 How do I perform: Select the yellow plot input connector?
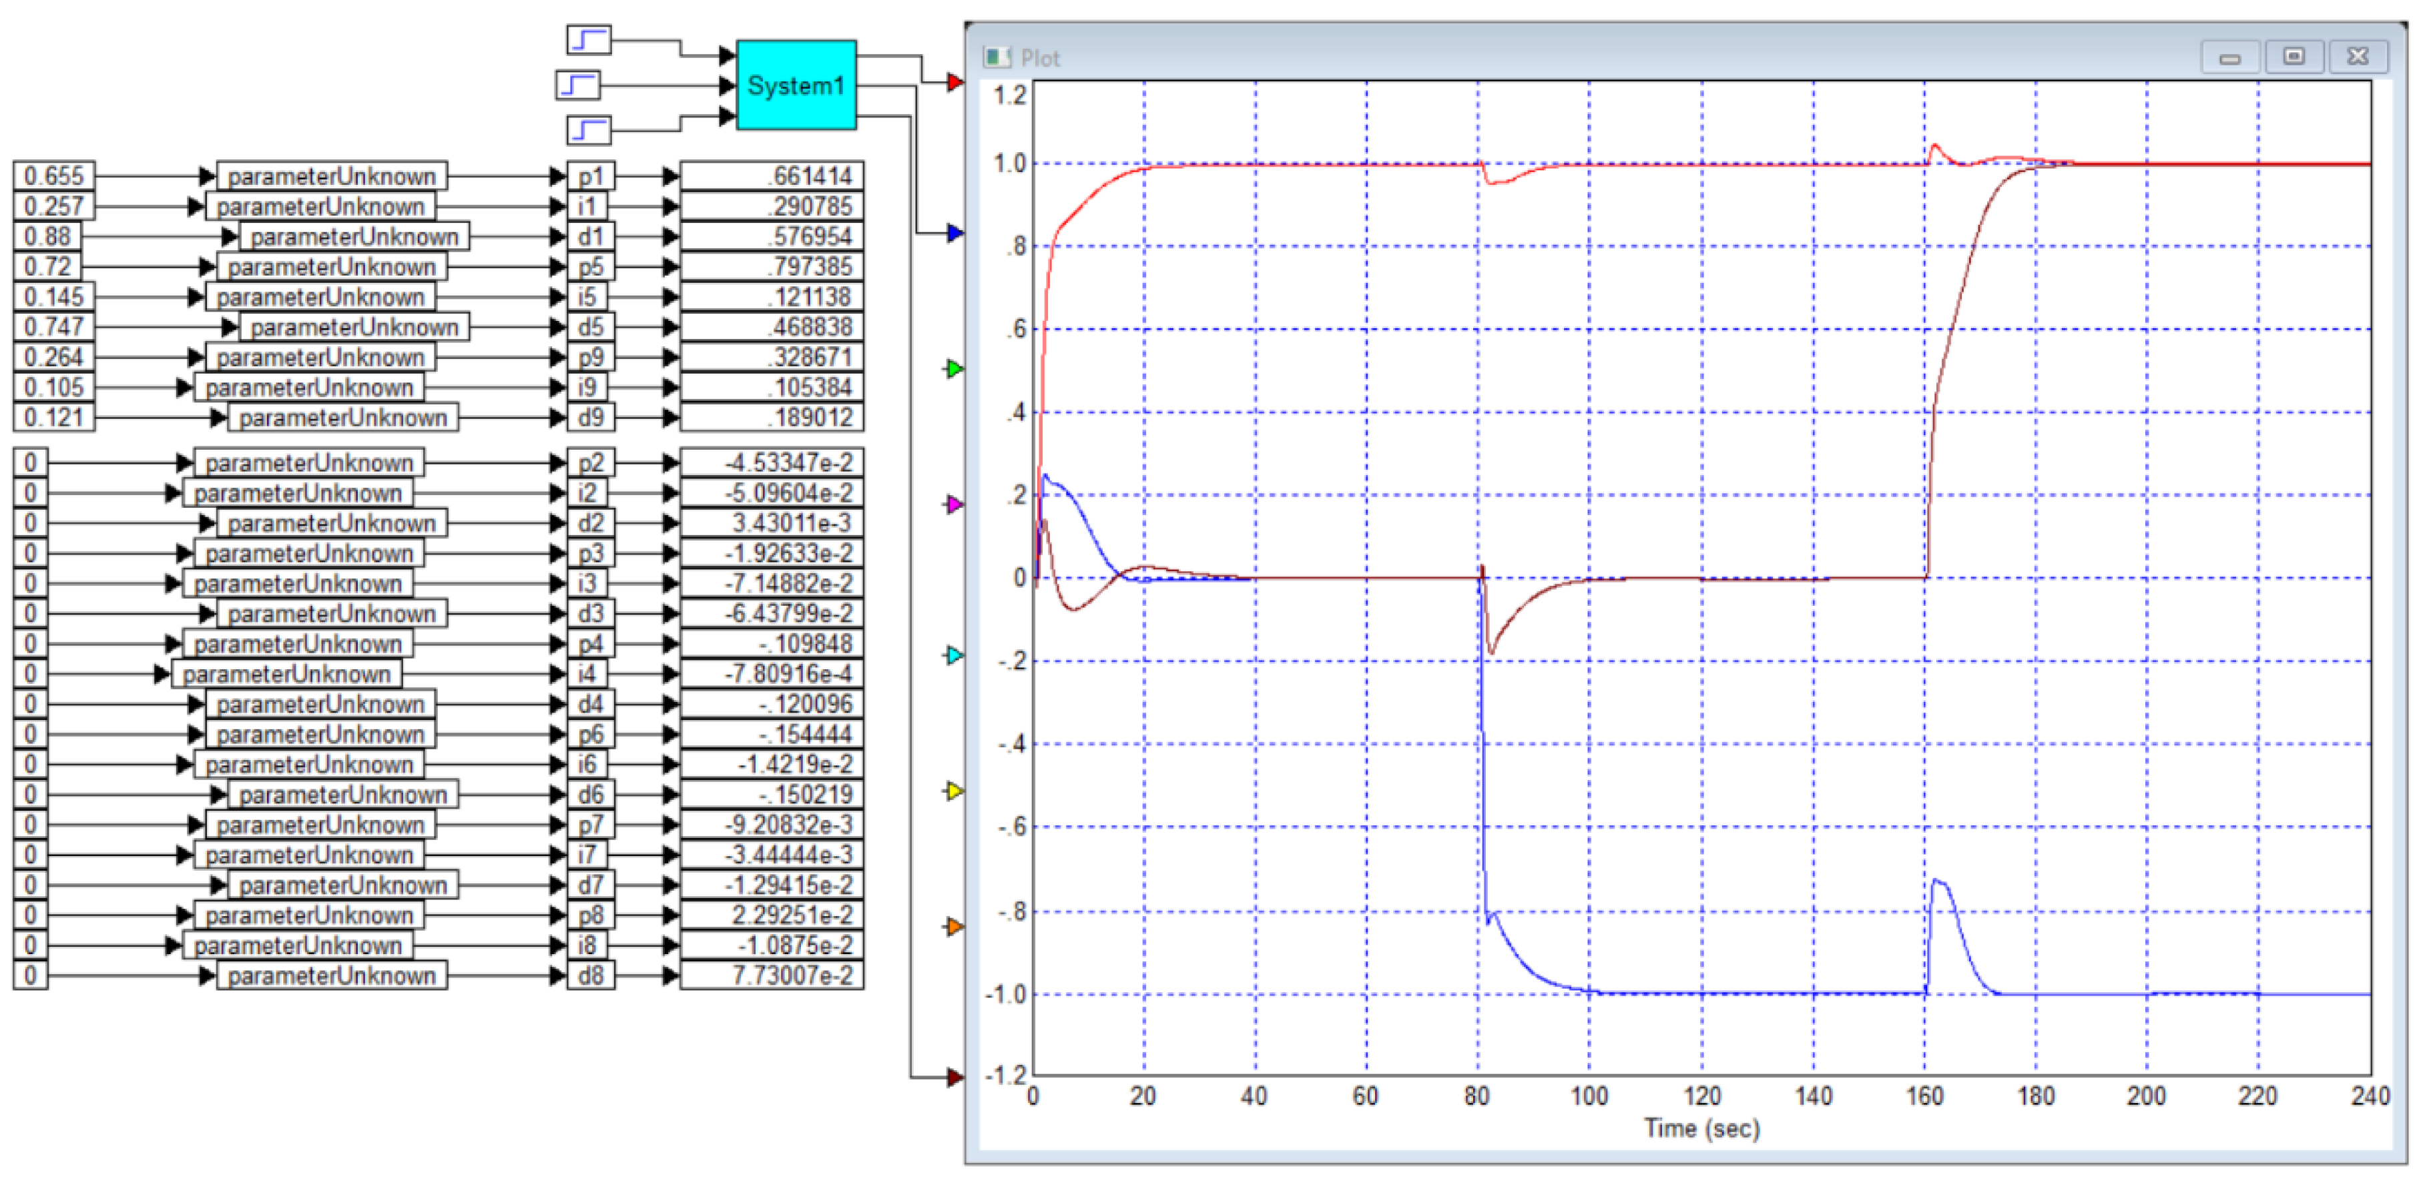pyautogui.click(x=955, y=791)
